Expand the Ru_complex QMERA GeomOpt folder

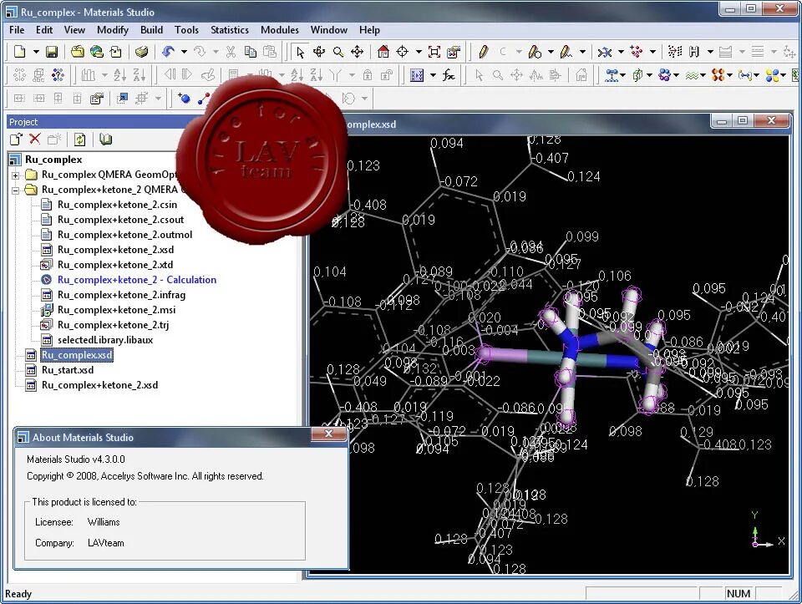click(x=17, y=175)
